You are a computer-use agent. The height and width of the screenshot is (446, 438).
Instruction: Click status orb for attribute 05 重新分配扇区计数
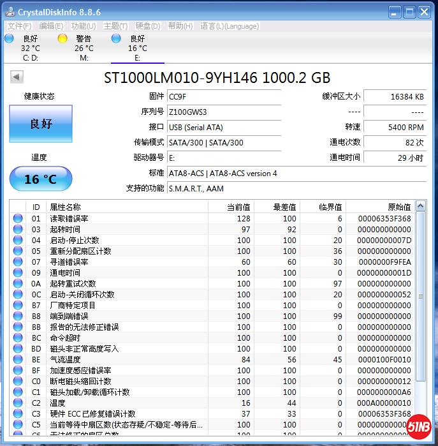tap(18, 251)
